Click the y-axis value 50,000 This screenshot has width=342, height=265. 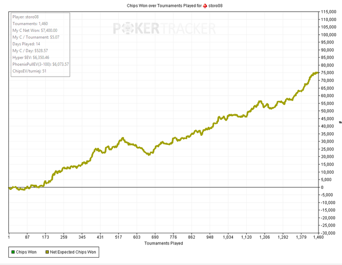327,111
